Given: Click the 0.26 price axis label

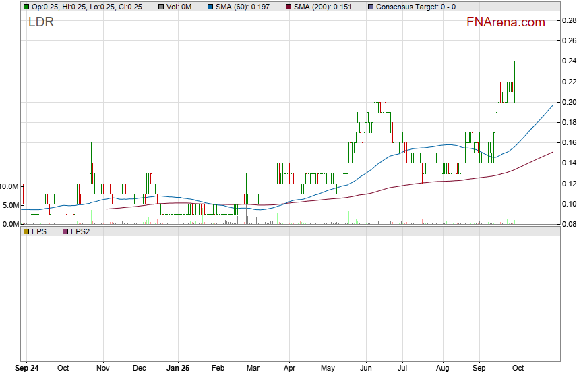Looking at the screenshot, I should 568,41.
